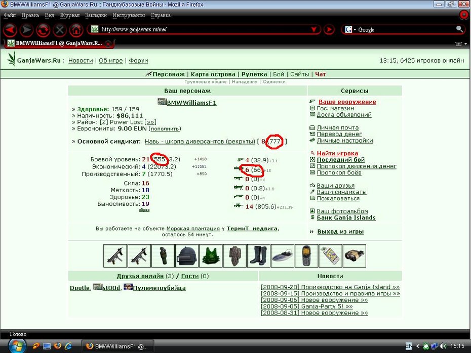The image size is (471, 353).
Task: Open BMWWilliamsF1 character name link
Action: pyautogui.click(x=191, y=103)
